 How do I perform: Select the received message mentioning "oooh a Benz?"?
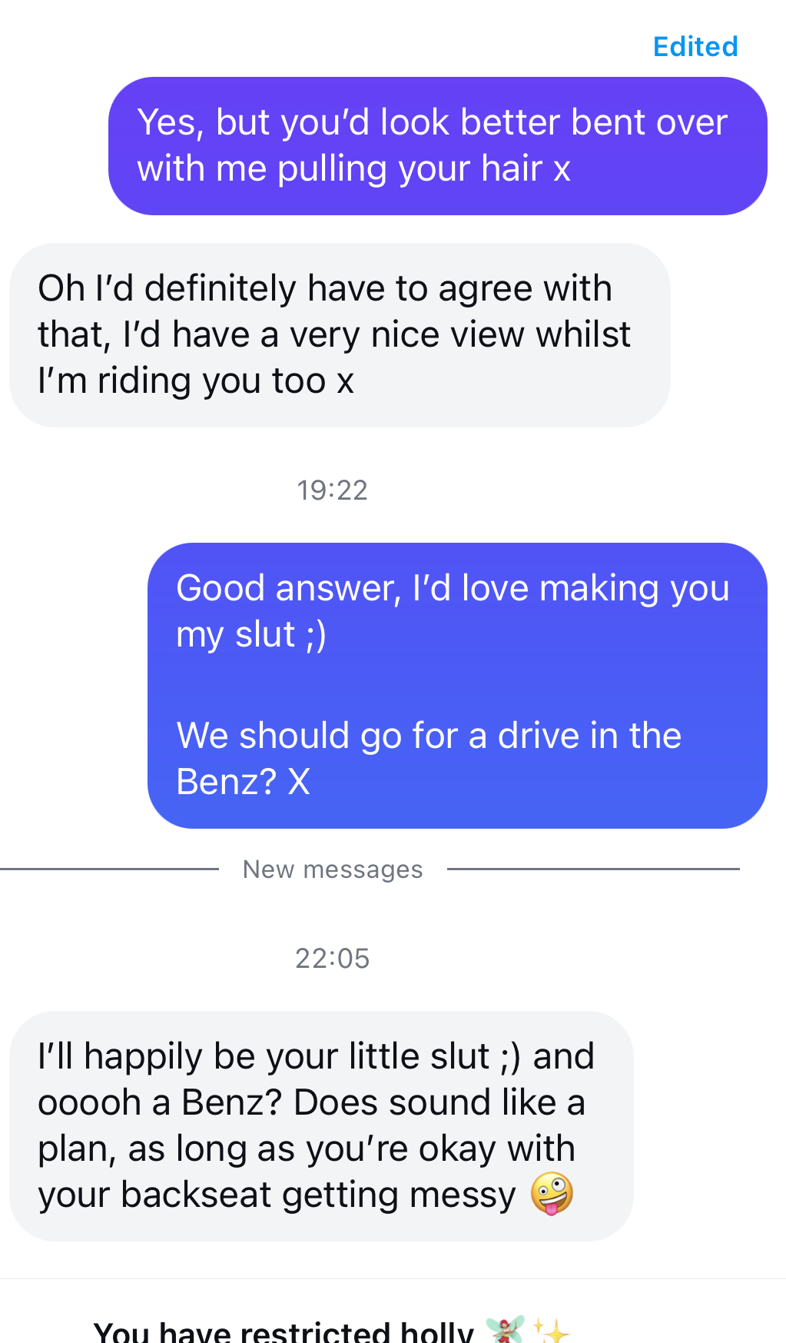pos(320,1125)
